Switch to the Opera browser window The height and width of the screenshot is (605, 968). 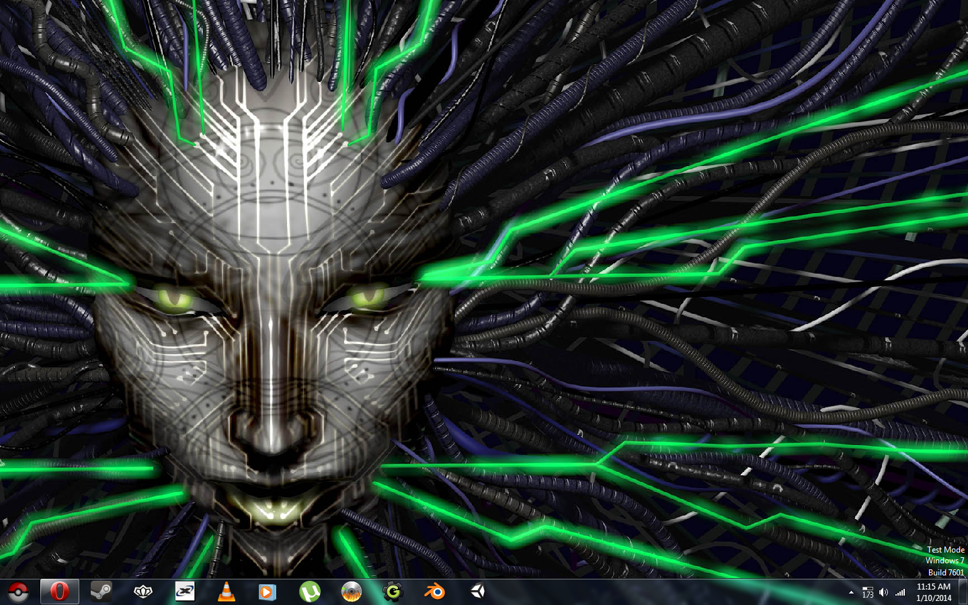point(59,592)
